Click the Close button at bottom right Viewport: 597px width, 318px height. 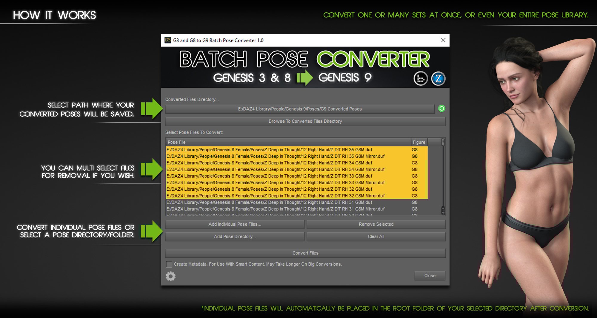430,276
